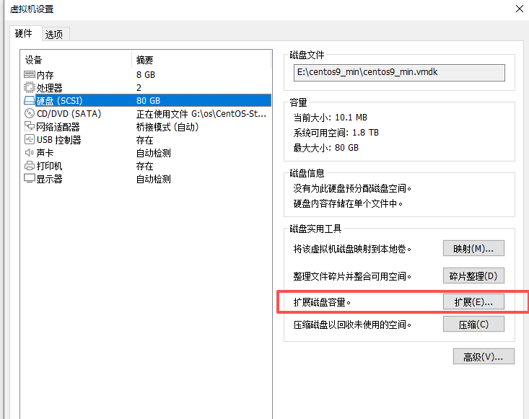Click the 容量 group label

[x=298, y=102]
